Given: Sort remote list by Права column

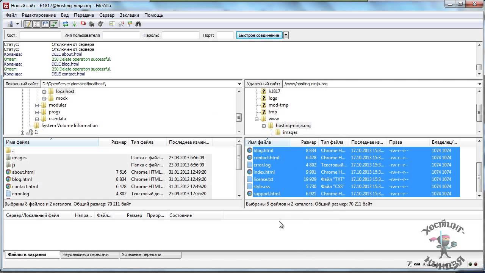Looking at the screenshot, I should click(x=408, y=142).
